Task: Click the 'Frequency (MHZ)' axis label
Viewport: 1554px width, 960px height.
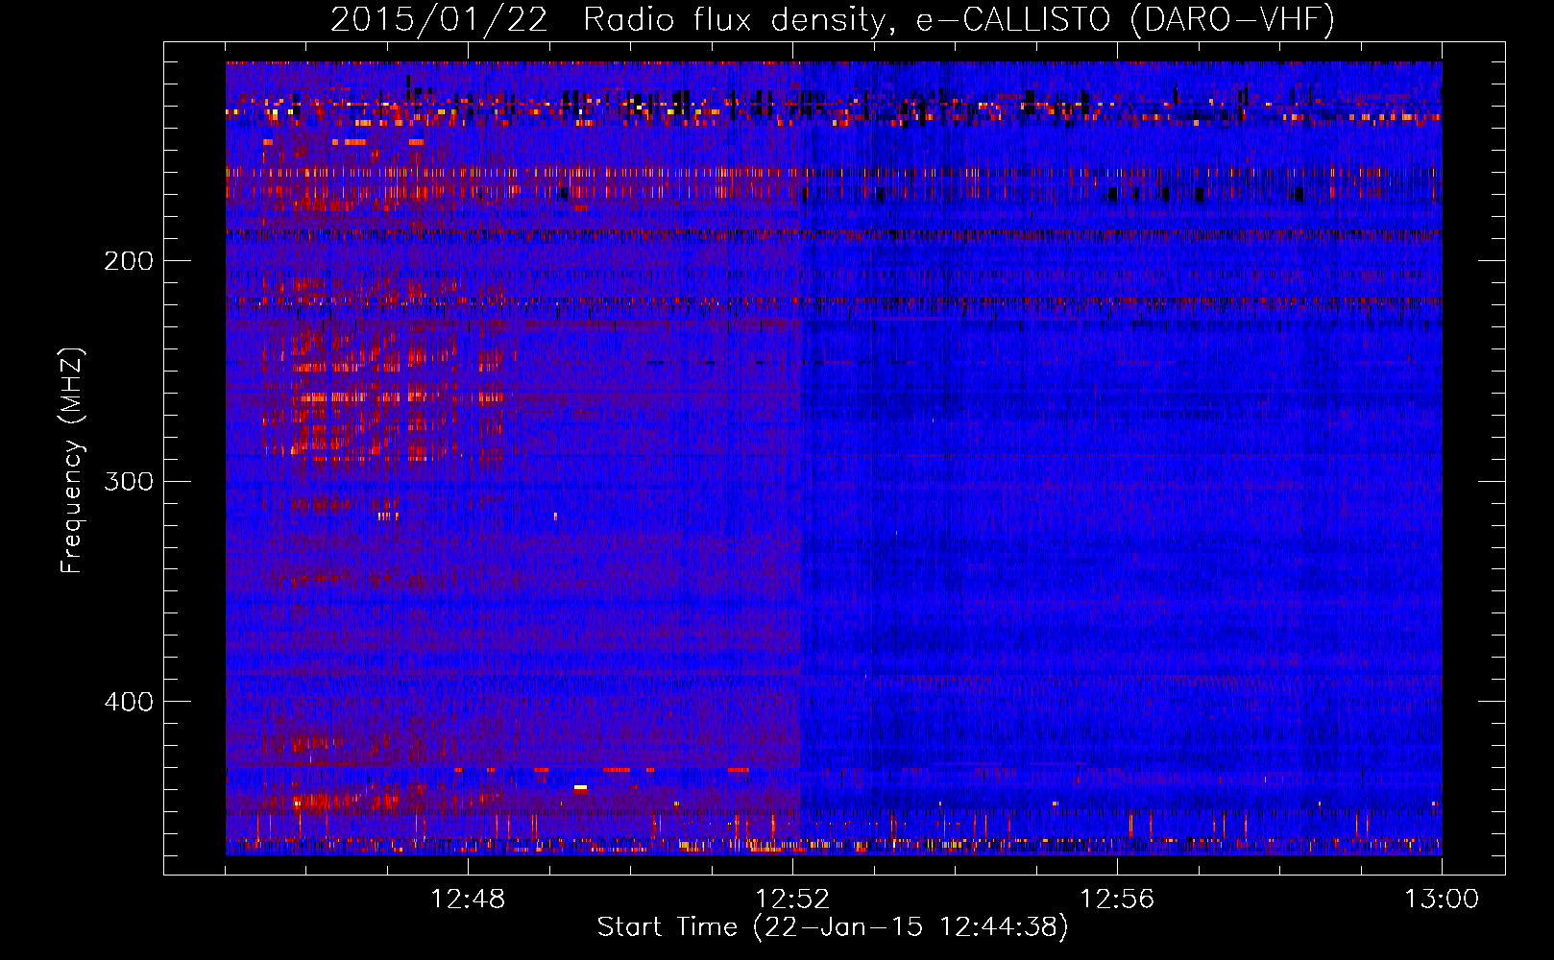Action: [72, 460]
